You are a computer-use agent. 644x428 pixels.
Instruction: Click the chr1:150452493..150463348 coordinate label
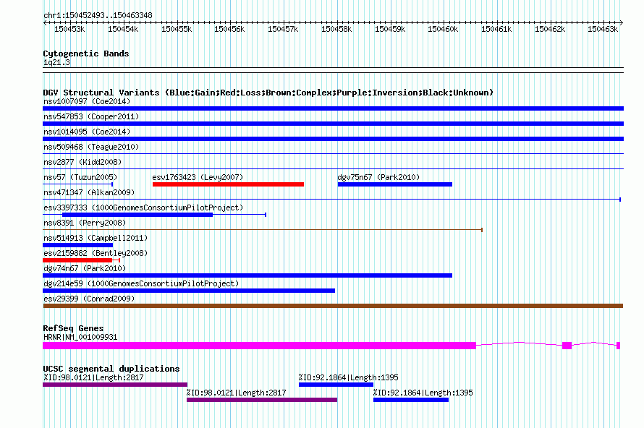(x=98, y=15)
